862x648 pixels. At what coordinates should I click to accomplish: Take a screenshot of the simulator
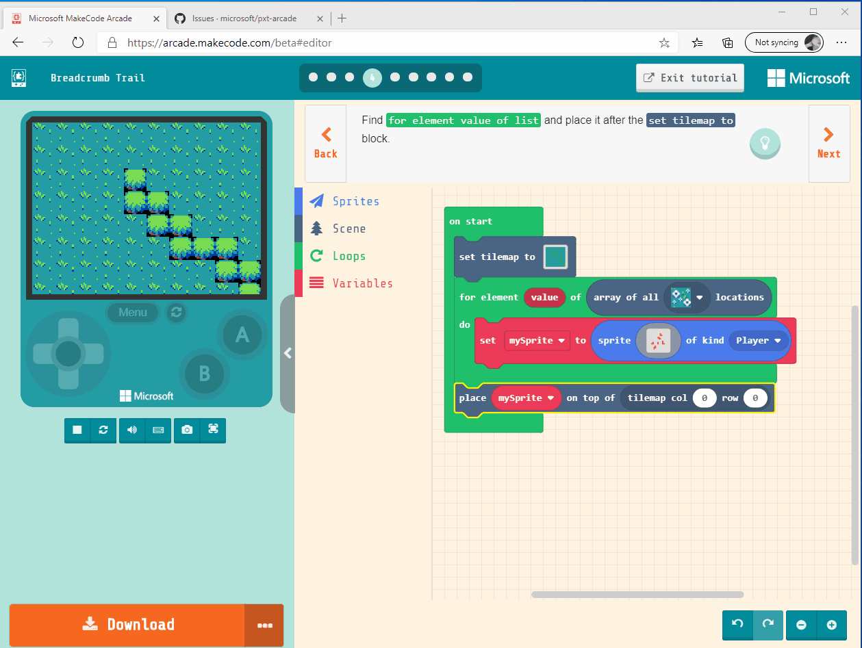click(x=186, y=430)
